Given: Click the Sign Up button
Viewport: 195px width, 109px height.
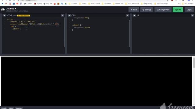Looking at the screenshot, I should point(178,10).
